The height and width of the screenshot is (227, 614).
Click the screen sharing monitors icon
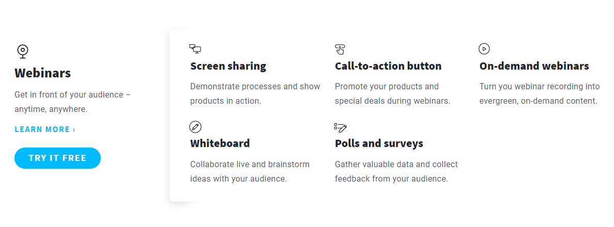click(x=195, y=49)
